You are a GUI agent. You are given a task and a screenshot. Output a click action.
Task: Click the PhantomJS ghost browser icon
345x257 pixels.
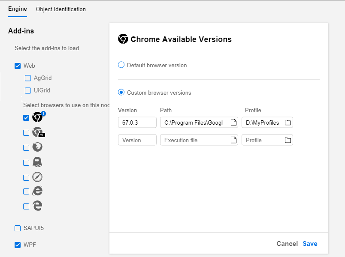tap(38, 162)
